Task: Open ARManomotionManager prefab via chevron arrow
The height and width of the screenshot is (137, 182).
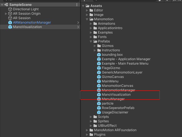Action: tap(78, 22)
